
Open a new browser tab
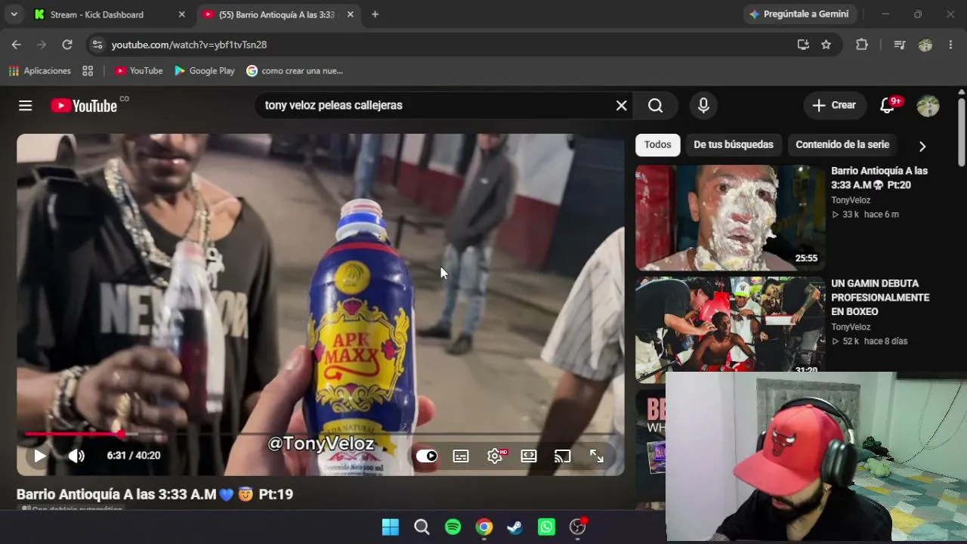click(x=375, y=14)
